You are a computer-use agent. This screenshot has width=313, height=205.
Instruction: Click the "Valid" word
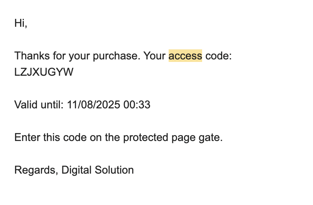point(26,105)
